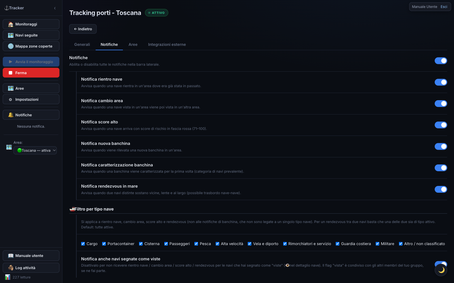Open the Monitoraggi sidebar page
The image size is (454, 283).
31,24
